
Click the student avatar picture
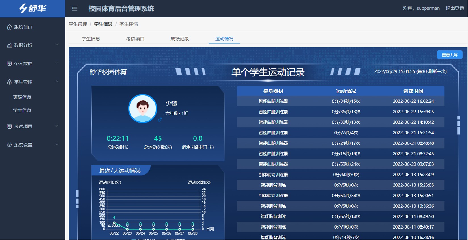[142, 108]
